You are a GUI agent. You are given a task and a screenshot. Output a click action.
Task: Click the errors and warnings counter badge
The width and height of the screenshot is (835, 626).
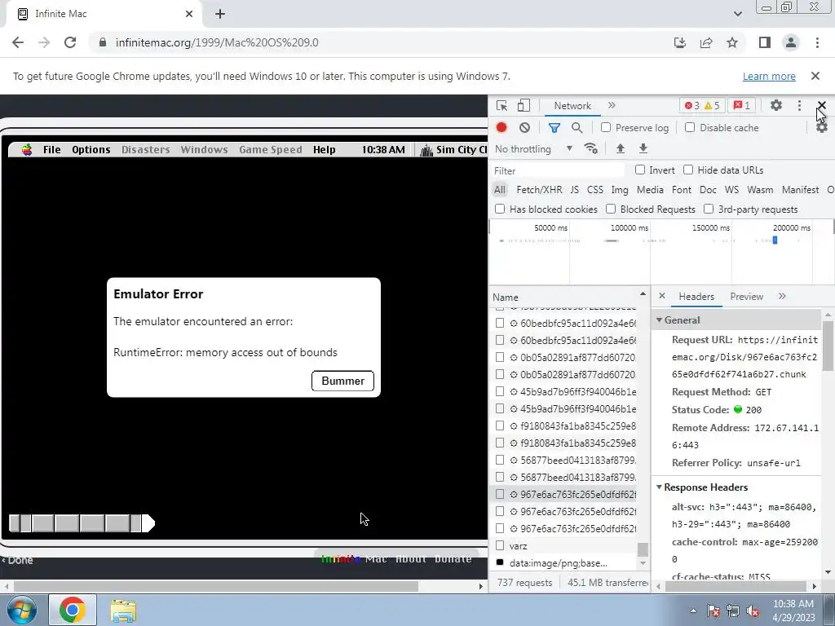click(702, 105)
